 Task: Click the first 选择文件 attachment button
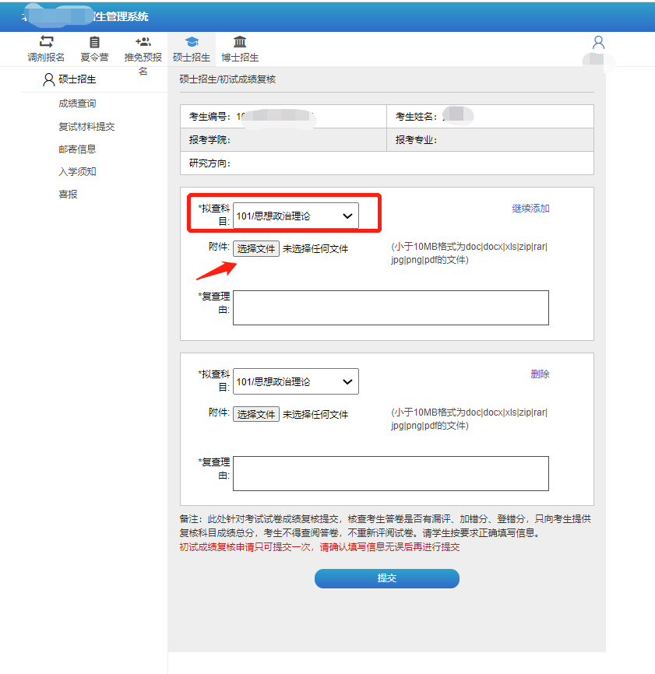pyautogui.click(x=256, y=249)
